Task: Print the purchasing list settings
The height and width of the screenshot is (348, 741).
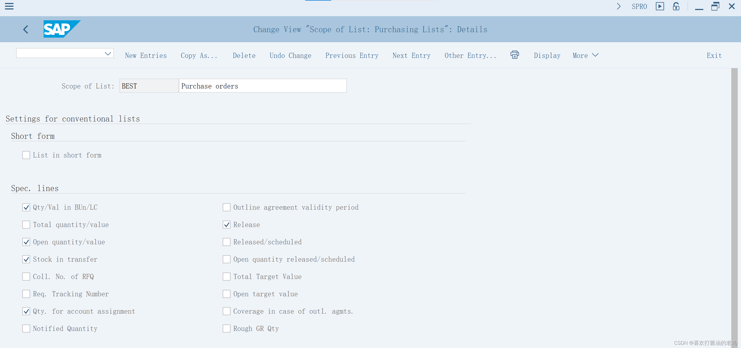Action: tap(515, 55)
